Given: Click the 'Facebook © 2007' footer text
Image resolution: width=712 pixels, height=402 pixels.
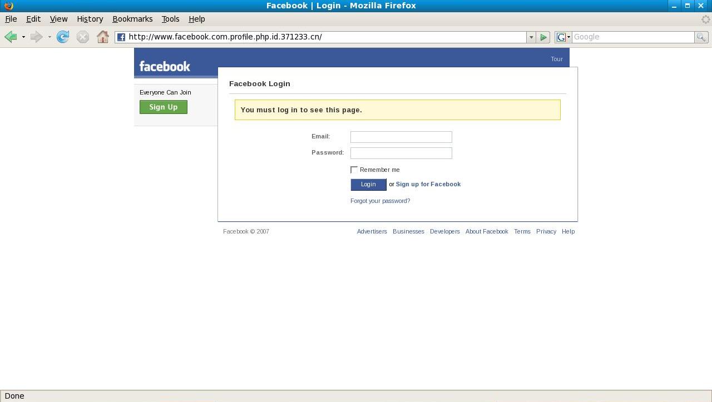Looking at the screenshot, I should [246, 231].
